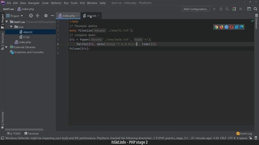Open the Project view dropdown
Viewport: 259px width, 145px height.
[15, 16]
